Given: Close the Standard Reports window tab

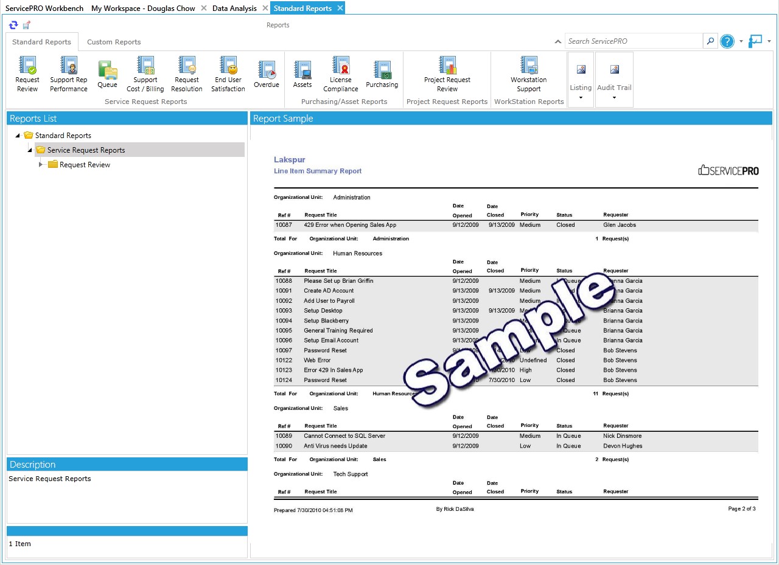Looking at the screenshot, I should pyautogui.click(x=340, y=9).
